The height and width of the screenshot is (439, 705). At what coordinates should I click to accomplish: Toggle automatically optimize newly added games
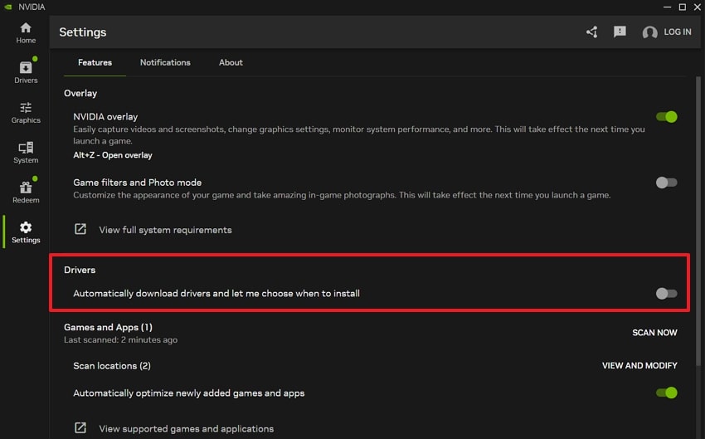pyautogui.click(x=666, y=393)
